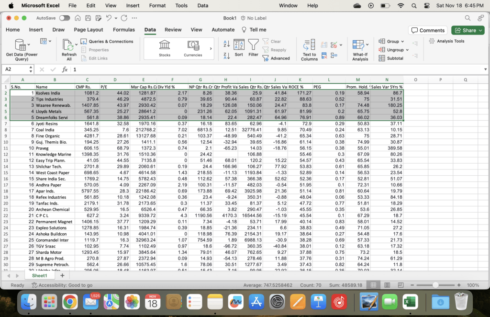
Task: Sort ascending A to Z
Action: (227, 44)
